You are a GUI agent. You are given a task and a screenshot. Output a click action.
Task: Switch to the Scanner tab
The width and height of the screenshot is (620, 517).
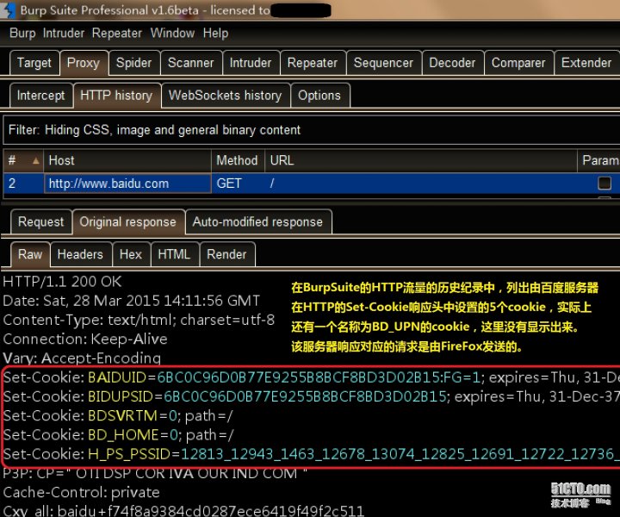tap(191, 63)
